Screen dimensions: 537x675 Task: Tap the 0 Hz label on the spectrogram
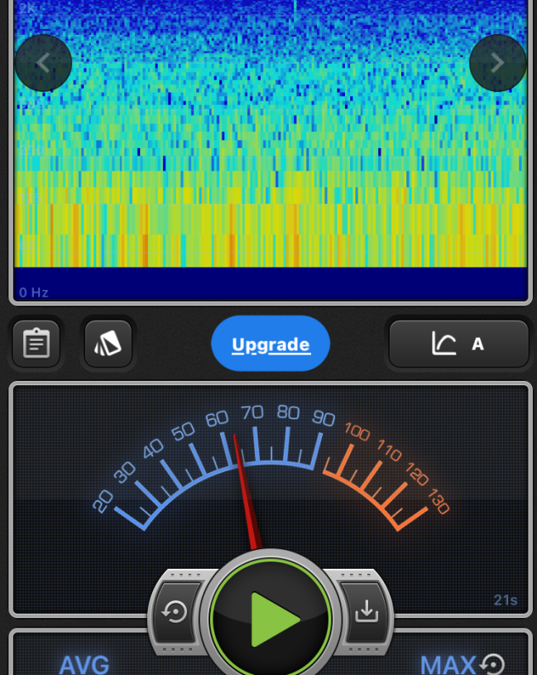[34, 292]
